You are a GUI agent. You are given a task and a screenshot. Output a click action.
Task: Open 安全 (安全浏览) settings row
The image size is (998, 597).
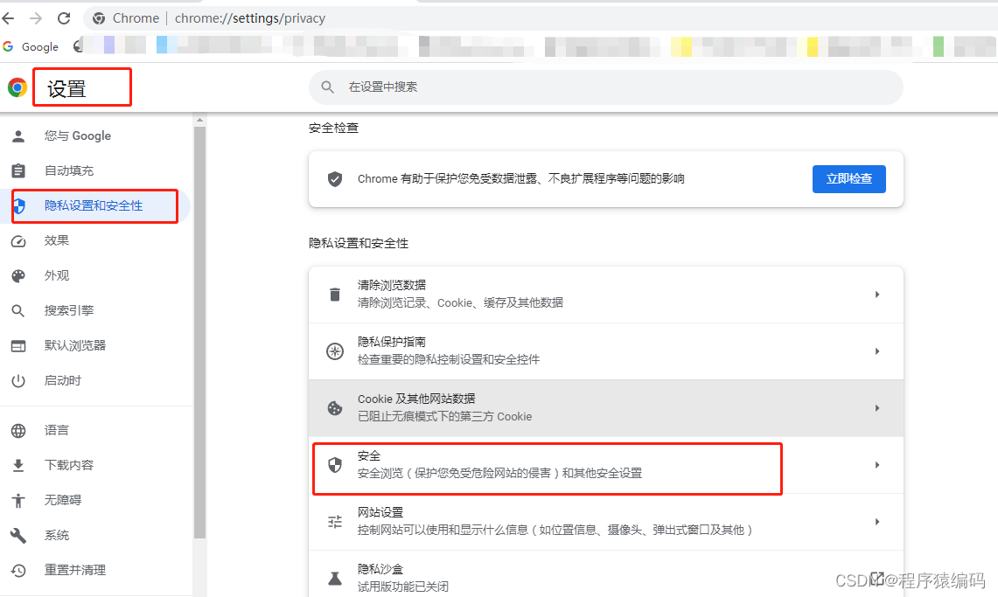coord(606,465)
